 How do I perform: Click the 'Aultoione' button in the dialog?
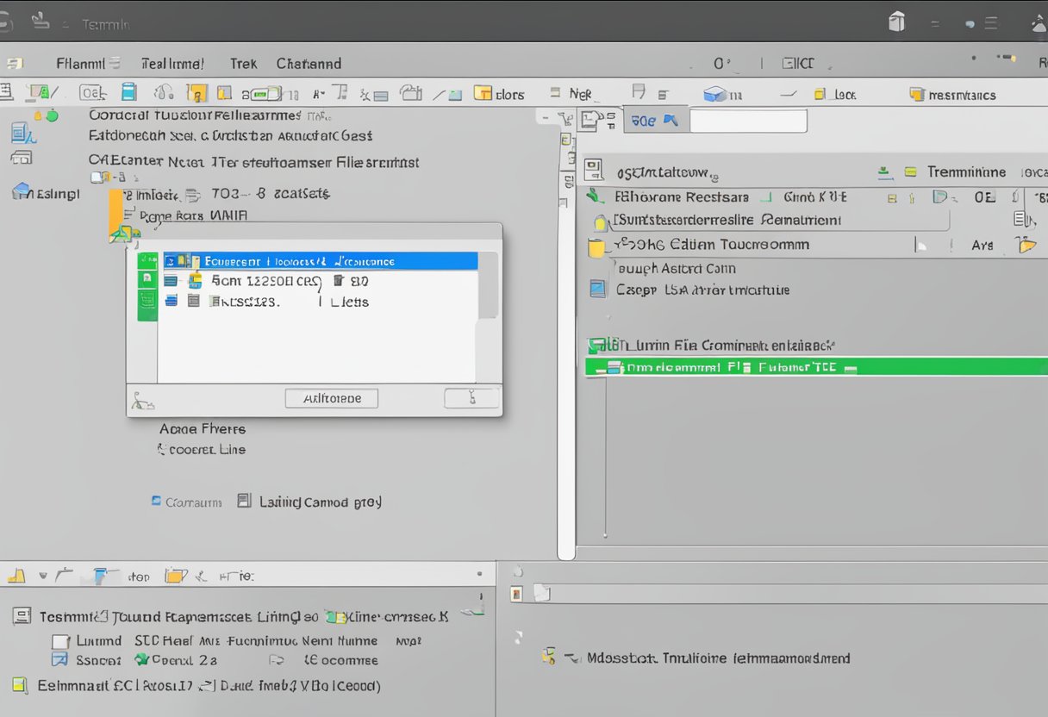click(331, 398)
